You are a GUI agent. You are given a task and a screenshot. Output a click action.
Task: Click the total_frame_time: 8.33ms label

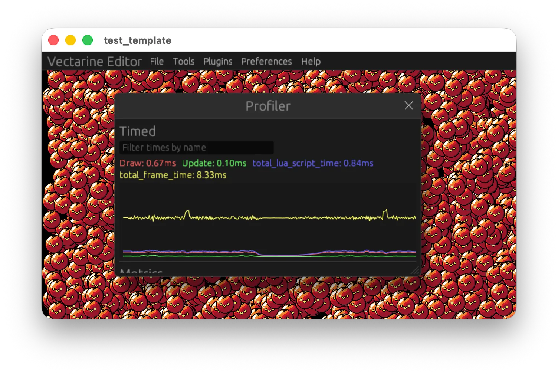point(173,175)
